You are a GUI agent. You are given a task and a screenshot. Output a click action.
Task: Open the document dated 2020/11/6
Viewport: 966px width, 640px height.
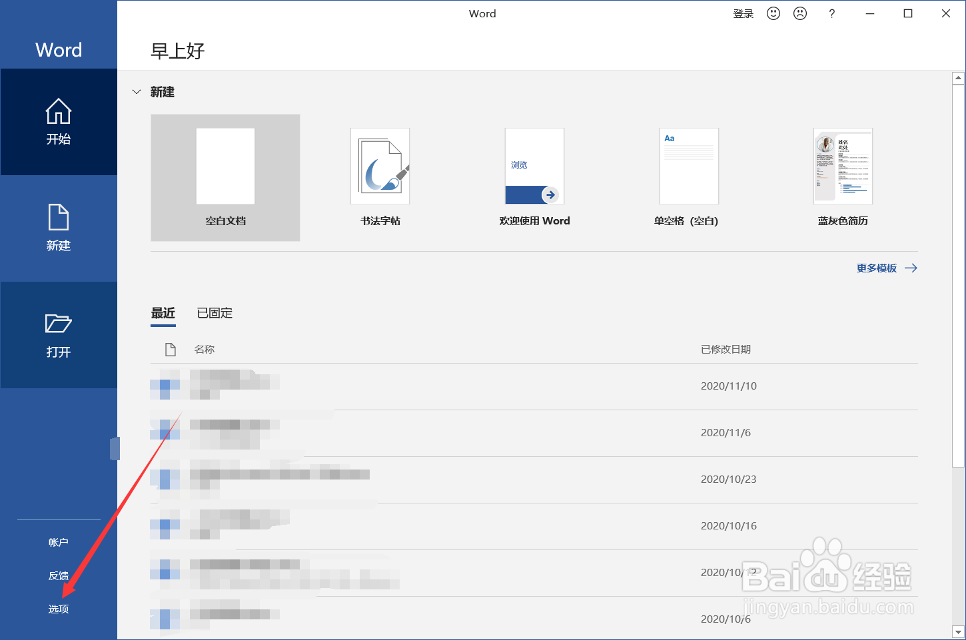(534, 433)
